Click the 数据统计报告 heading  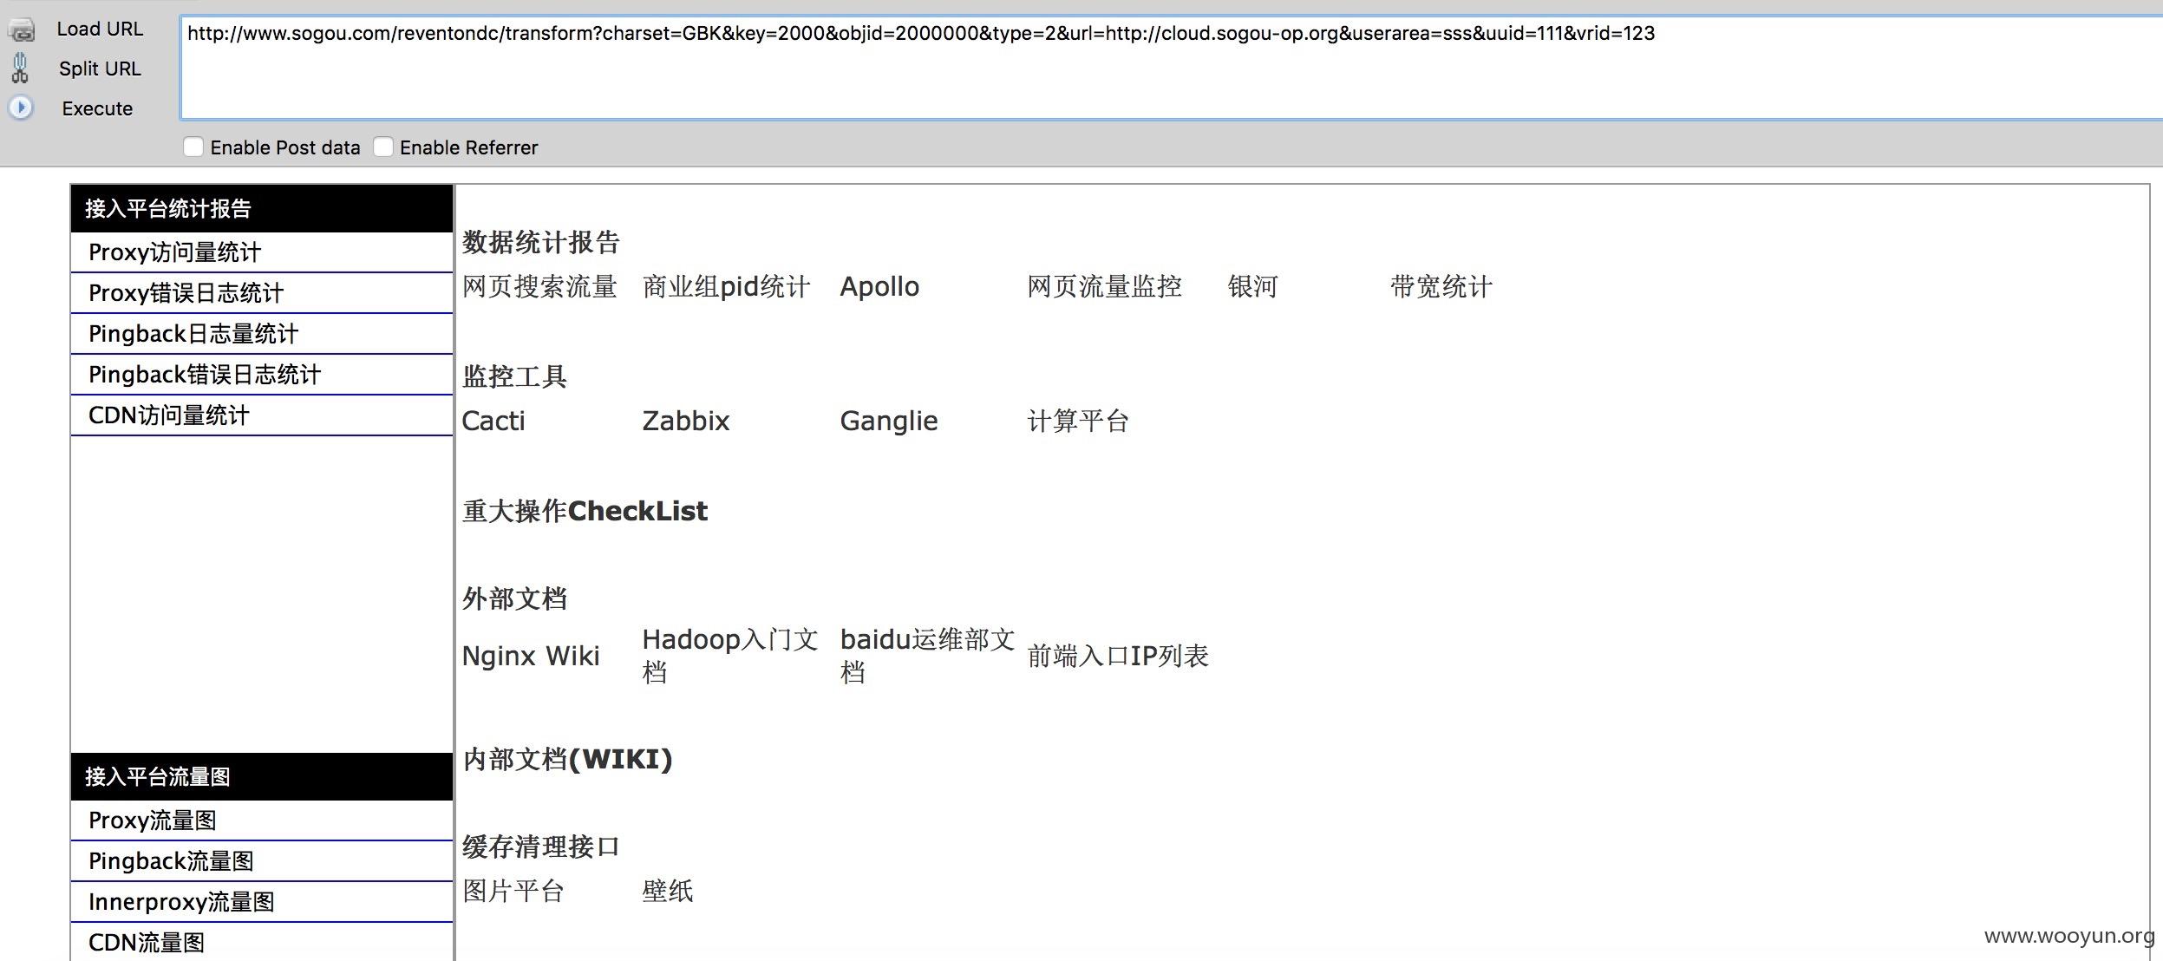coord(541,242)
